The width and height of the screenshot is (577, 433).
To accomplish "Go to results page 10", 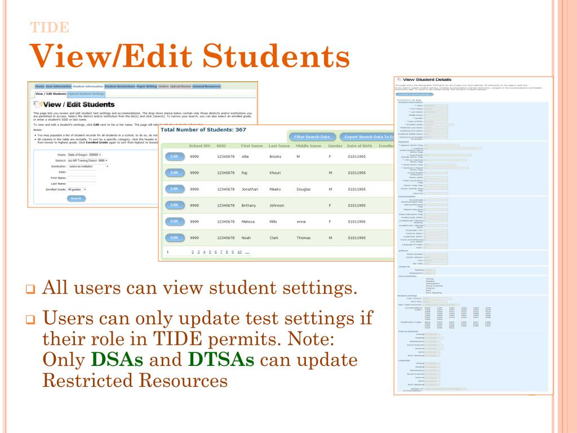I will [x=239, y=252].
